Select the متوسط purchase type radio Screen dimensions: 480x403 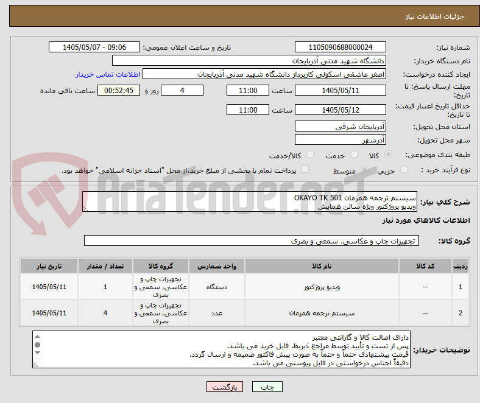pos(364,170)
